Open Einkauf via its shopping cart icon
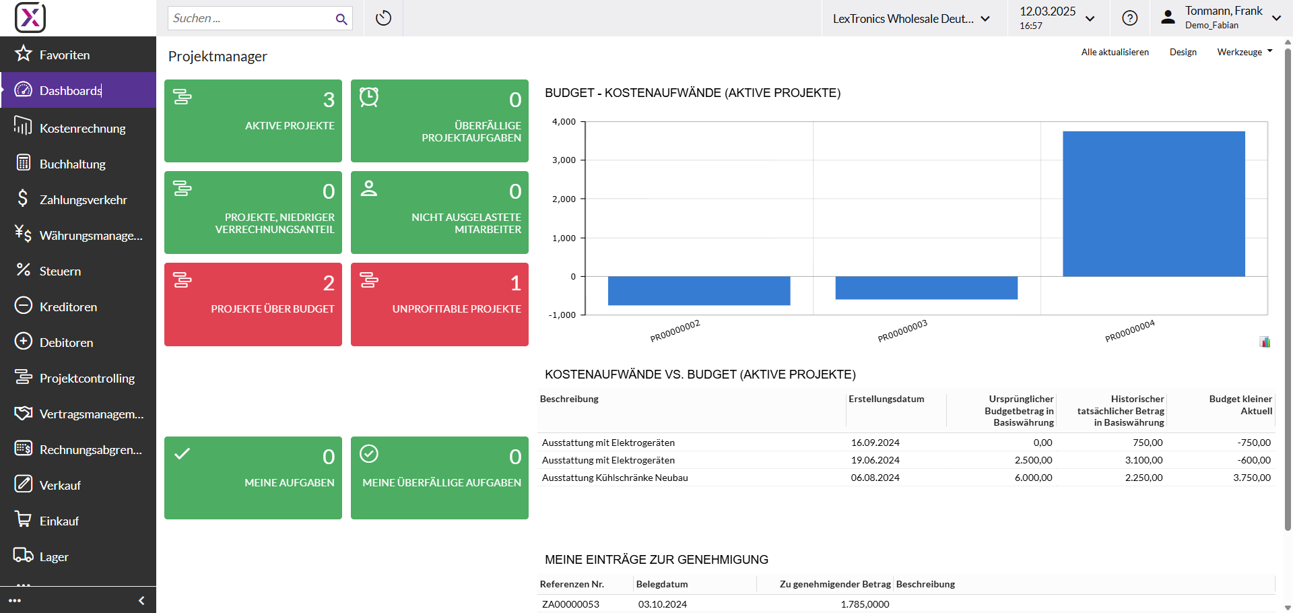The width and height of the screenshot is (1293, 613). 24,520
